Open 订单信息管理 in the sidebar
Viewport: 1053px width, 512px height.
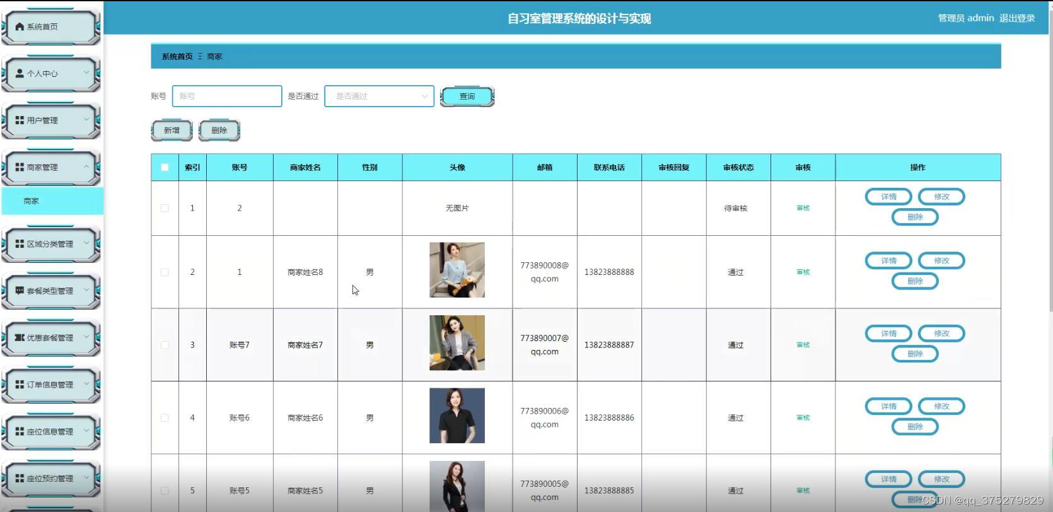pyautogui.click(x=50, y=384)
